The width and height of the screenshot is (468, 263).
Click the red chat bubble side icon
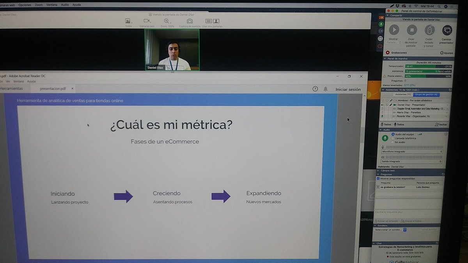tap(380, 46)
